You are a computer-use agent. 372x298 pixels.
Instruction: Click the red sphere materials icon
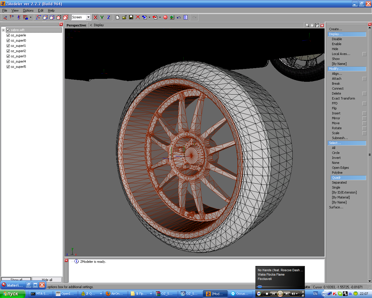point(165,17)
